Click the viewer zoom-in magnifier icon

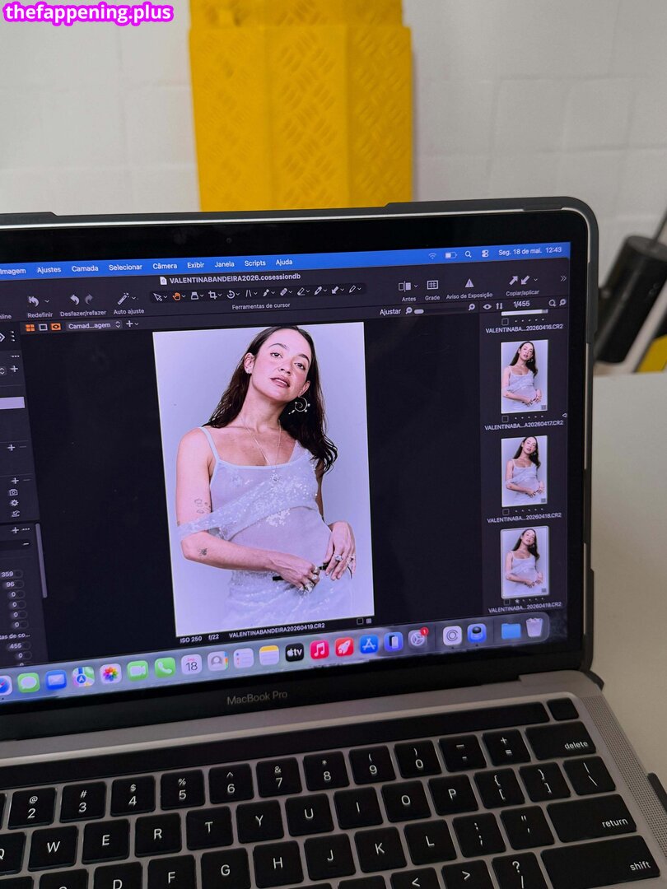coord(472,307)
